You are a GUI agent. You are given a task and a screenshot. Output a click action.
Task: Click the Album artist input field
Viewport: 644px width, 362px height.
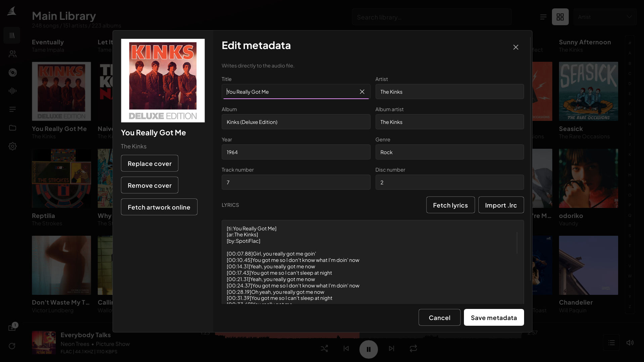(x=449, y=122)
